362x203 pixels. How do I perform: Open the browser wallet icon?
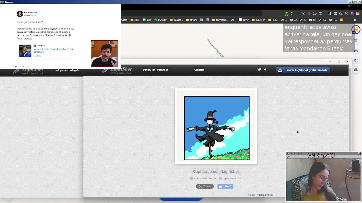click(x=335, y=14)
